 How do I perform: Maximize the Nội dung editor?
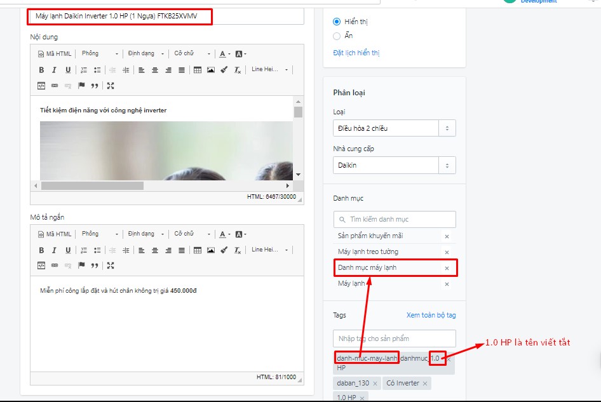pos(111,86)
